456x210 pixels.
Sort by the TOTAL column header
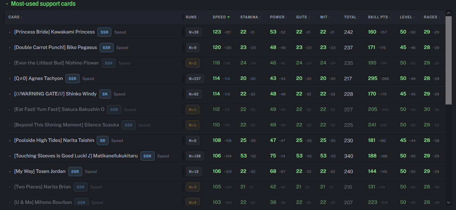point(352,17)
